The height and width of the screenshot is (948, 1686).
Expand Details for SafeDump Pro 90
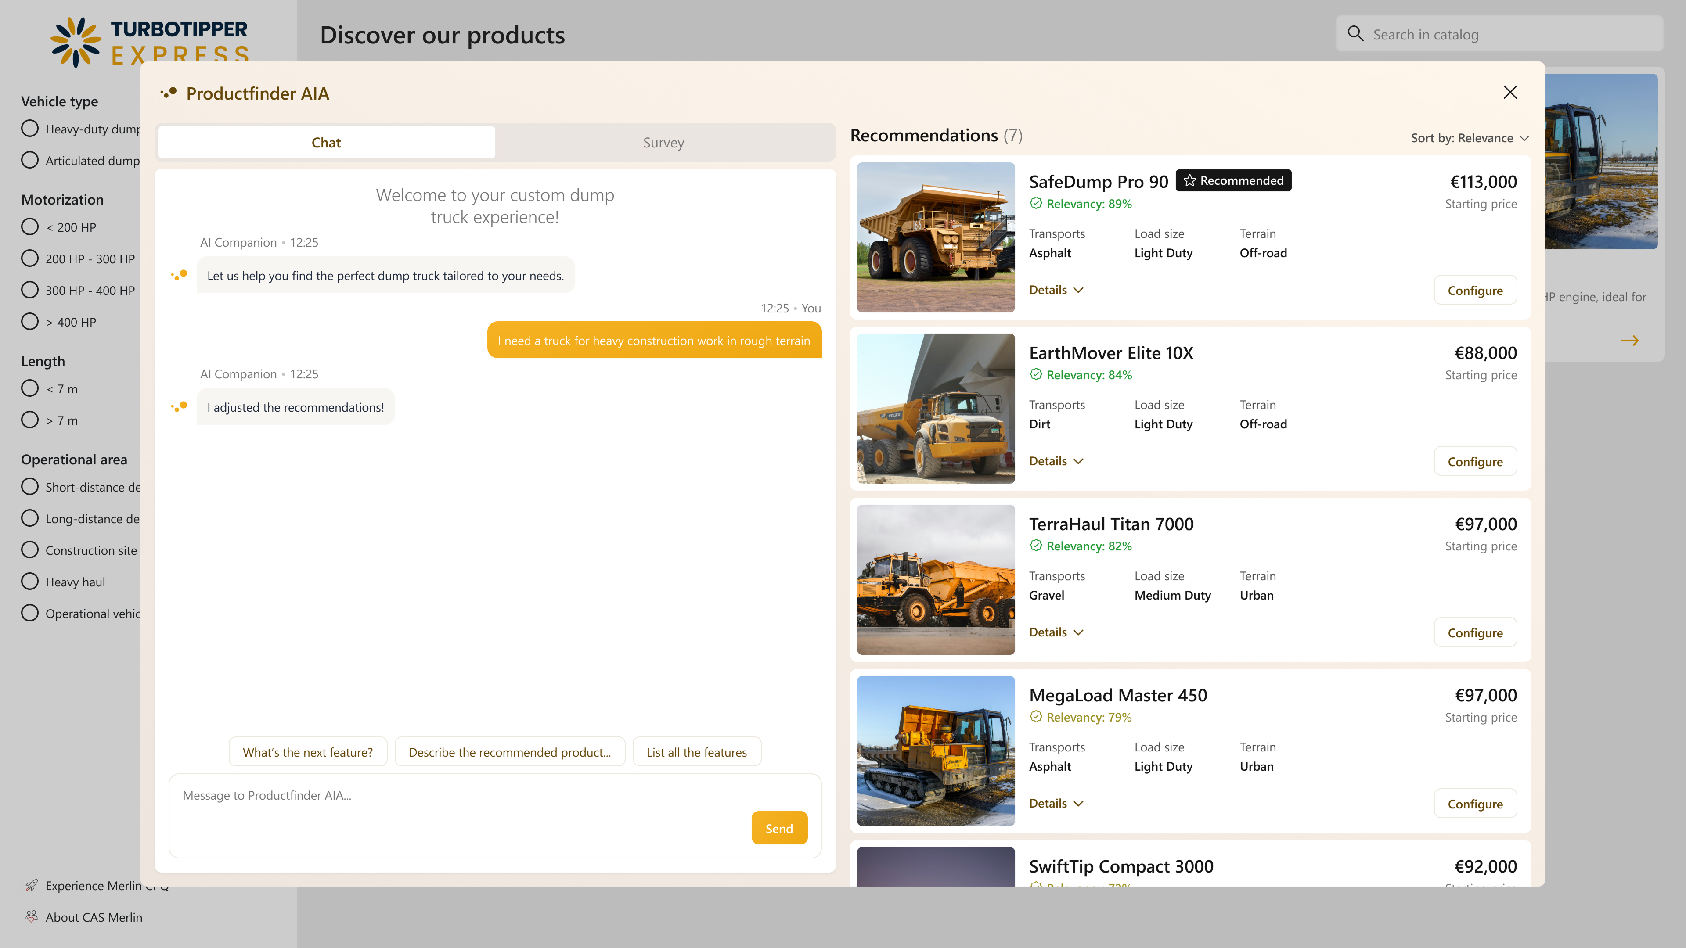coord(1055,289)
